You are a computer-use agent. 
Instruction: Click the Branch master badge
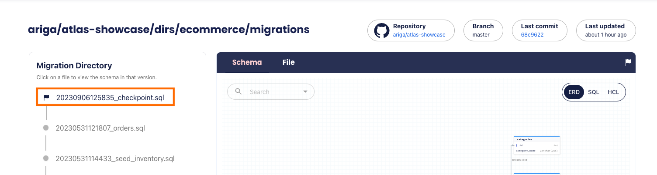483,30
